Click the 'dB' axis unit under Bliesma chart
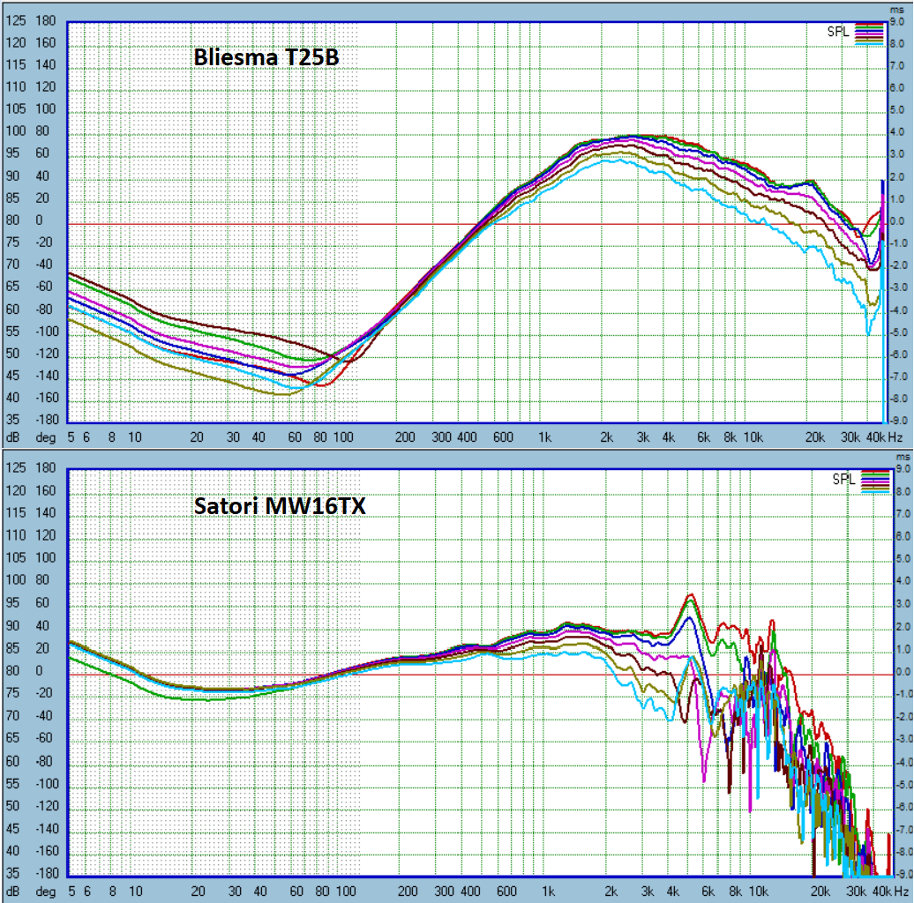The image size is (914, 903). click(x=13, y=437)
